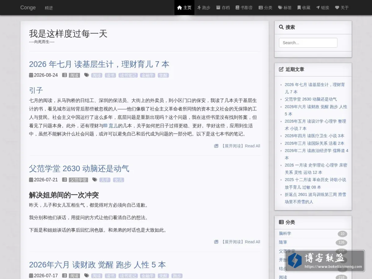Click the list icon beside sidebar 分类 heading

click(x=281, y=222)
